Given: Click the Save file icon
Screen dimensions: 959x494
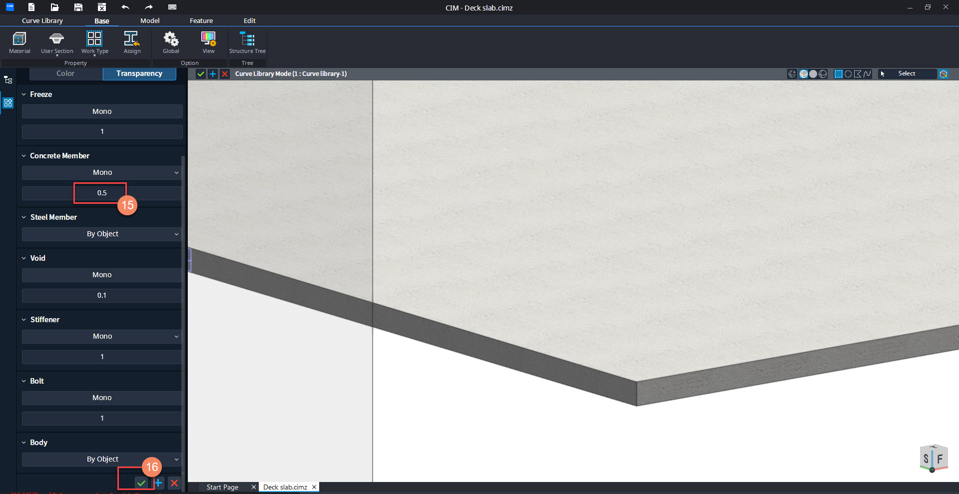Looking at the screenshot, I should (78, 7).
